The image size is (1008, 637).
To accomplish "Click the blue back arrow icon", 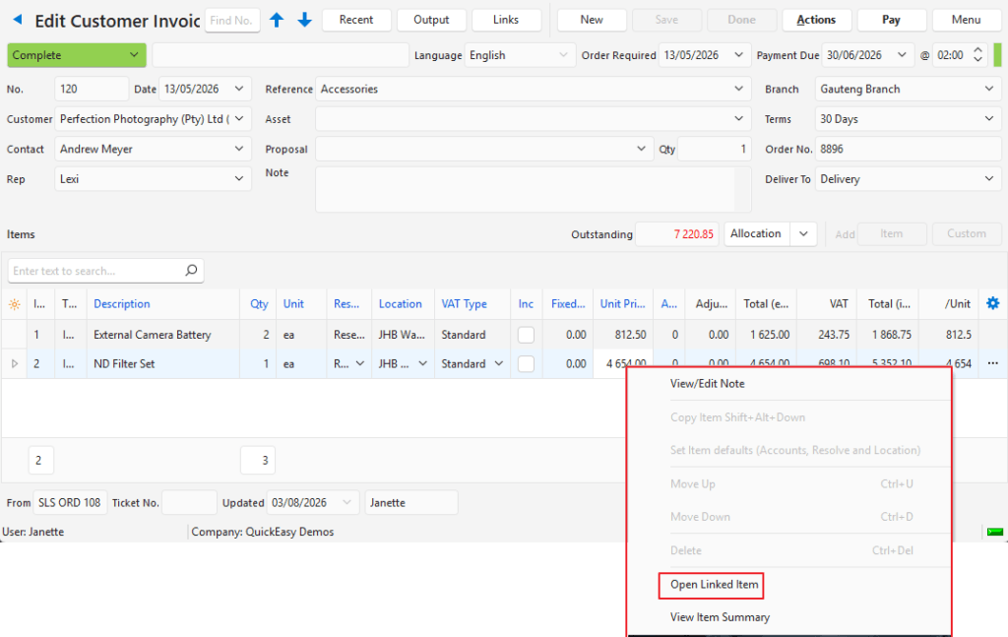I will (x=18, y=20).
